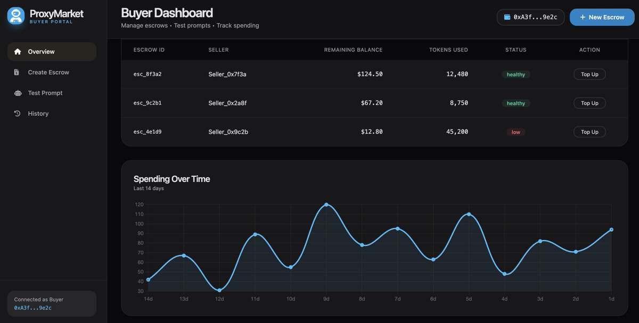Click the Buyer Dashboard title
This screenshot has height=323, width=639.
[x=167, y=13]
